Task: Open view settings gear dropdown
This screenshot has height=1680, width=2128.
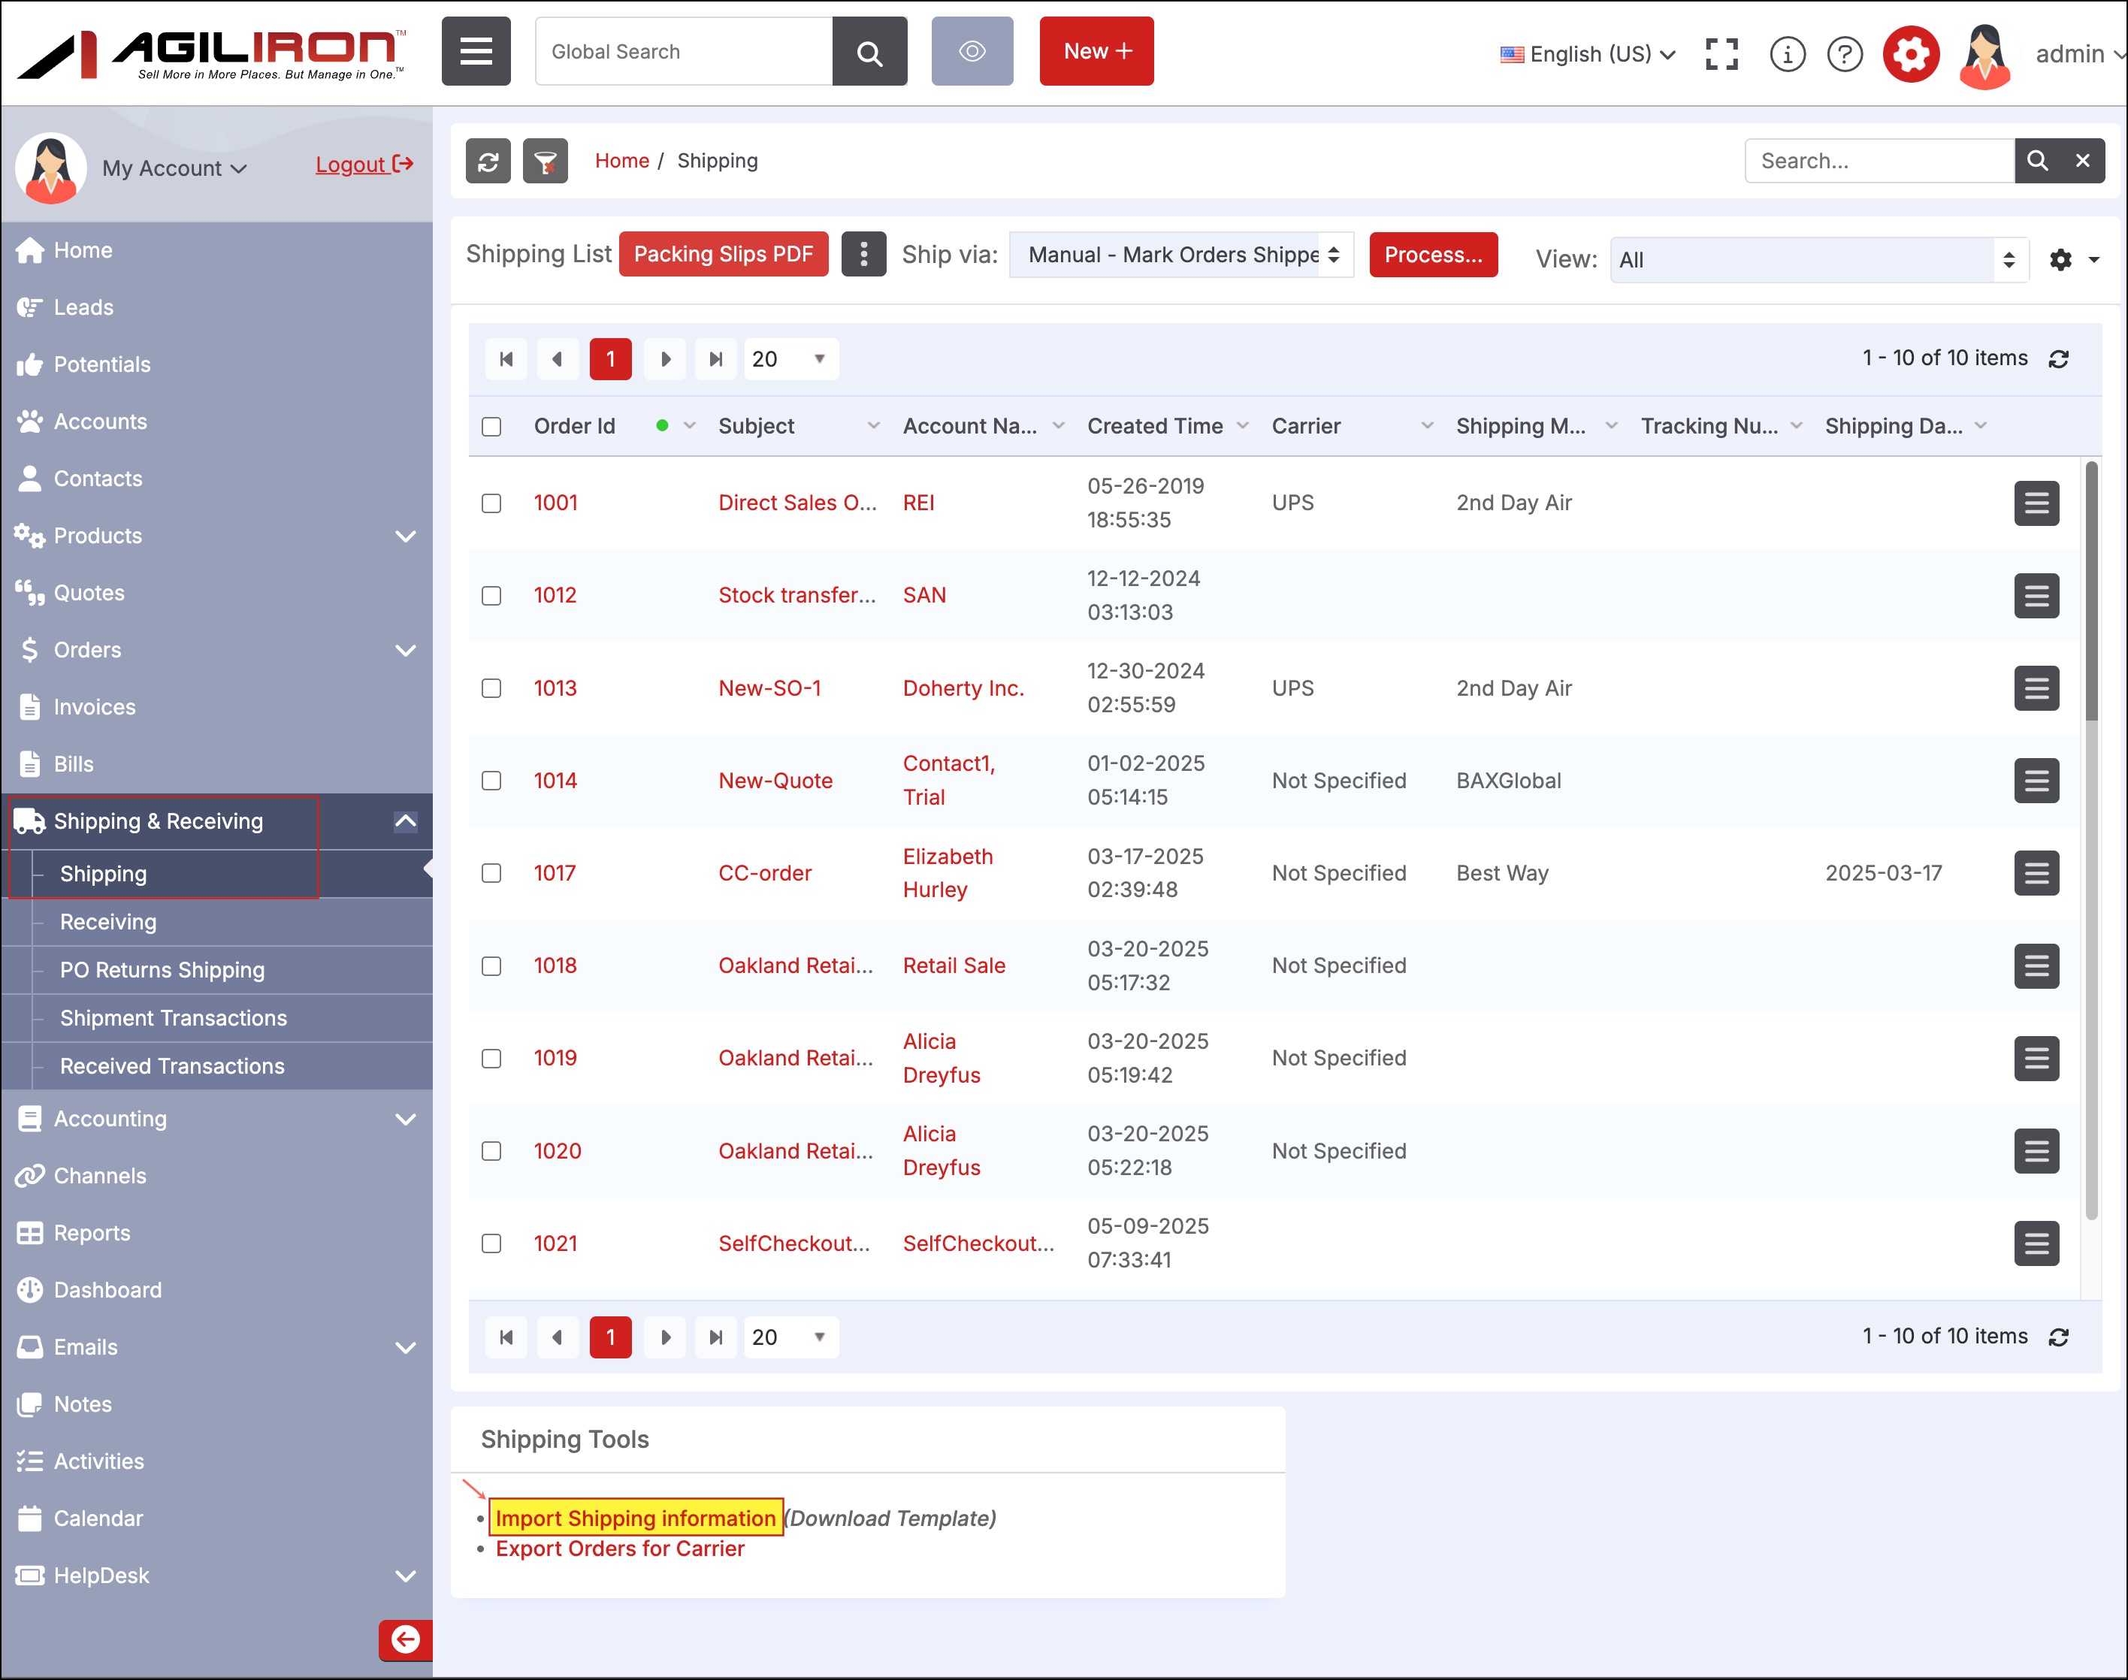Action: [2074, 260]
